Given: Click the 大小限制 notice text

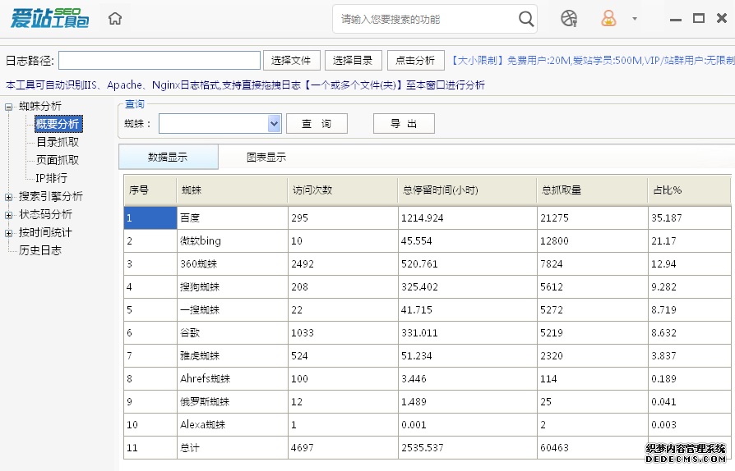Looking at the screenshot, I should click(593, 61).
